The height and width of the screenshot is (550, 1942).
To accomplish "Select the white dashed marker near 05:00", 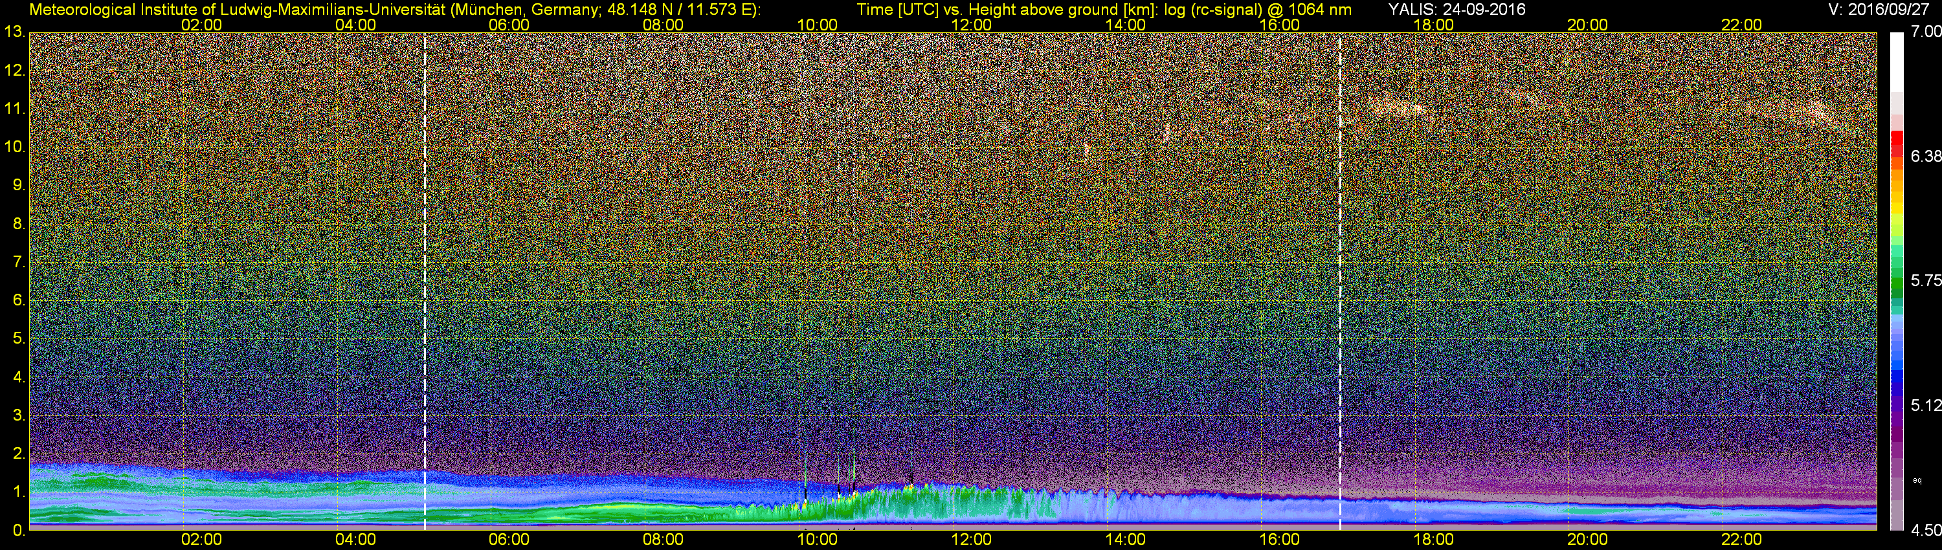I will coord(425,281).
